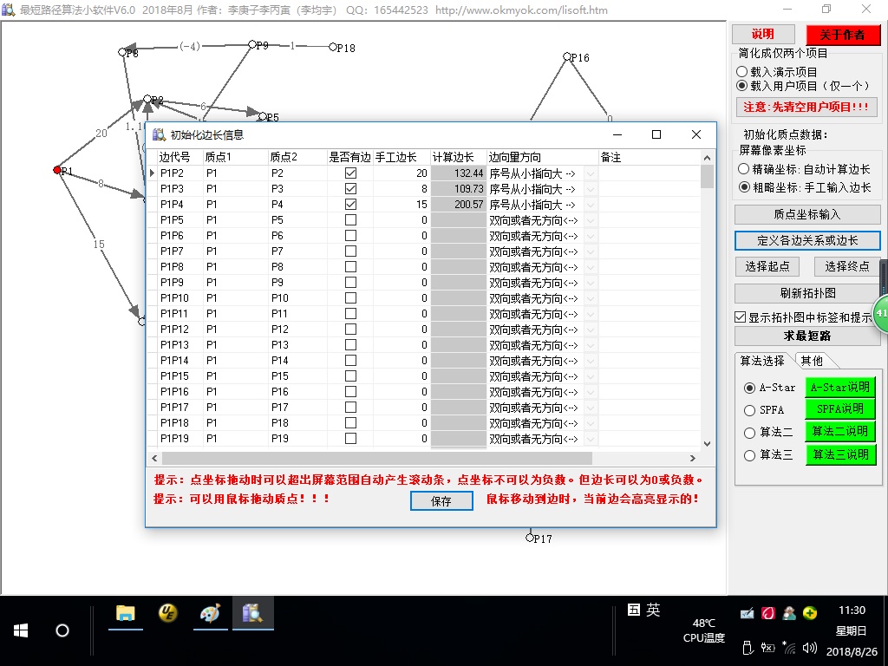Click manual length cell for P1P2
888x666 pixels.
click(402, 173)
